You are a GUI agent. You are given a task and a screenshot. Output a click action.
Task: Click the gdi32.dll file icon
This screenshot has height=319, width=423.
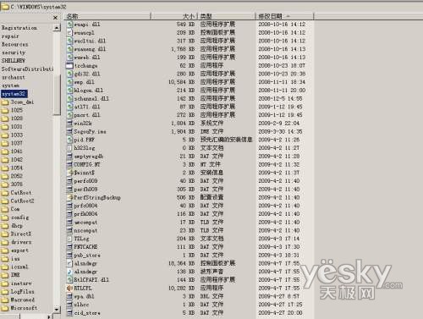69,74
